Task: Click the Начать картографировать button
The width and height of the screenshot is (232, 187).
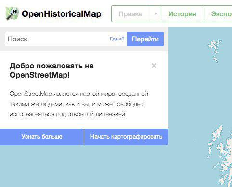Action: tap(126, 137)
